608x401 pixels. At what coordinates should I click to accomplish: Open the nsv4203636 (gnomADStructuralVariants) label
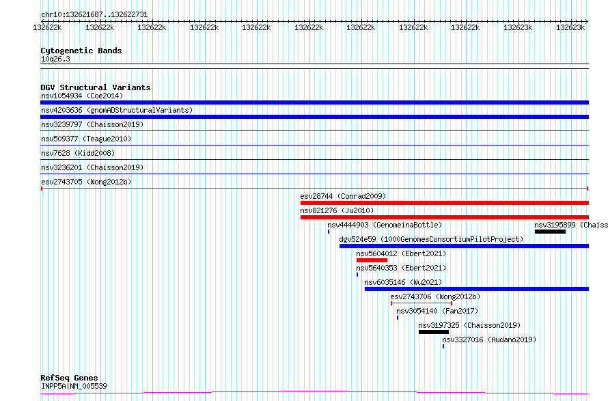click(x=117, y=110)
